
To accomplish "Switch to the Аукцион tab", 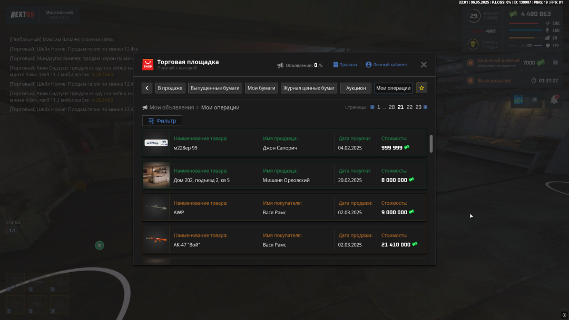I will click(356, 88).
